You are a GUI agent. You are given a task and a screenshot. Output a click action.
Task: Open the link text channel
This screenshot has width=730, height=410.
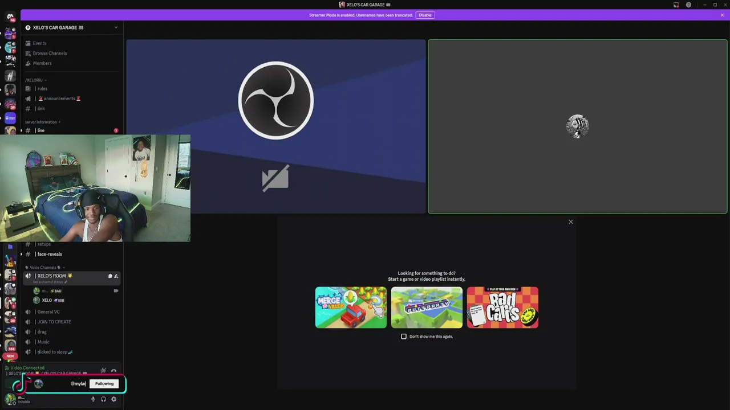[40, 109]
